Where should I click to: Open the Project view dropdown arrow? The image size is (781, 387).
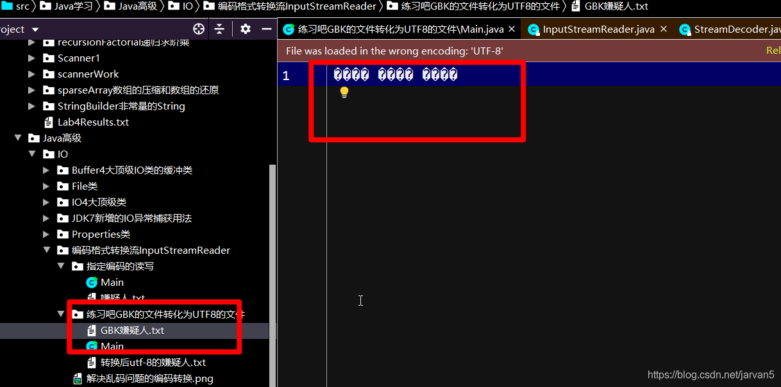(35, 29)
